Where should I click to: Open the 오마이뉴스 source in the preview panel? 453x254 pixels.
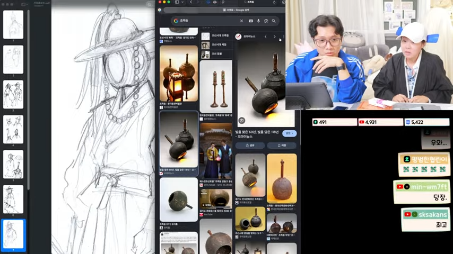[246, 37]
